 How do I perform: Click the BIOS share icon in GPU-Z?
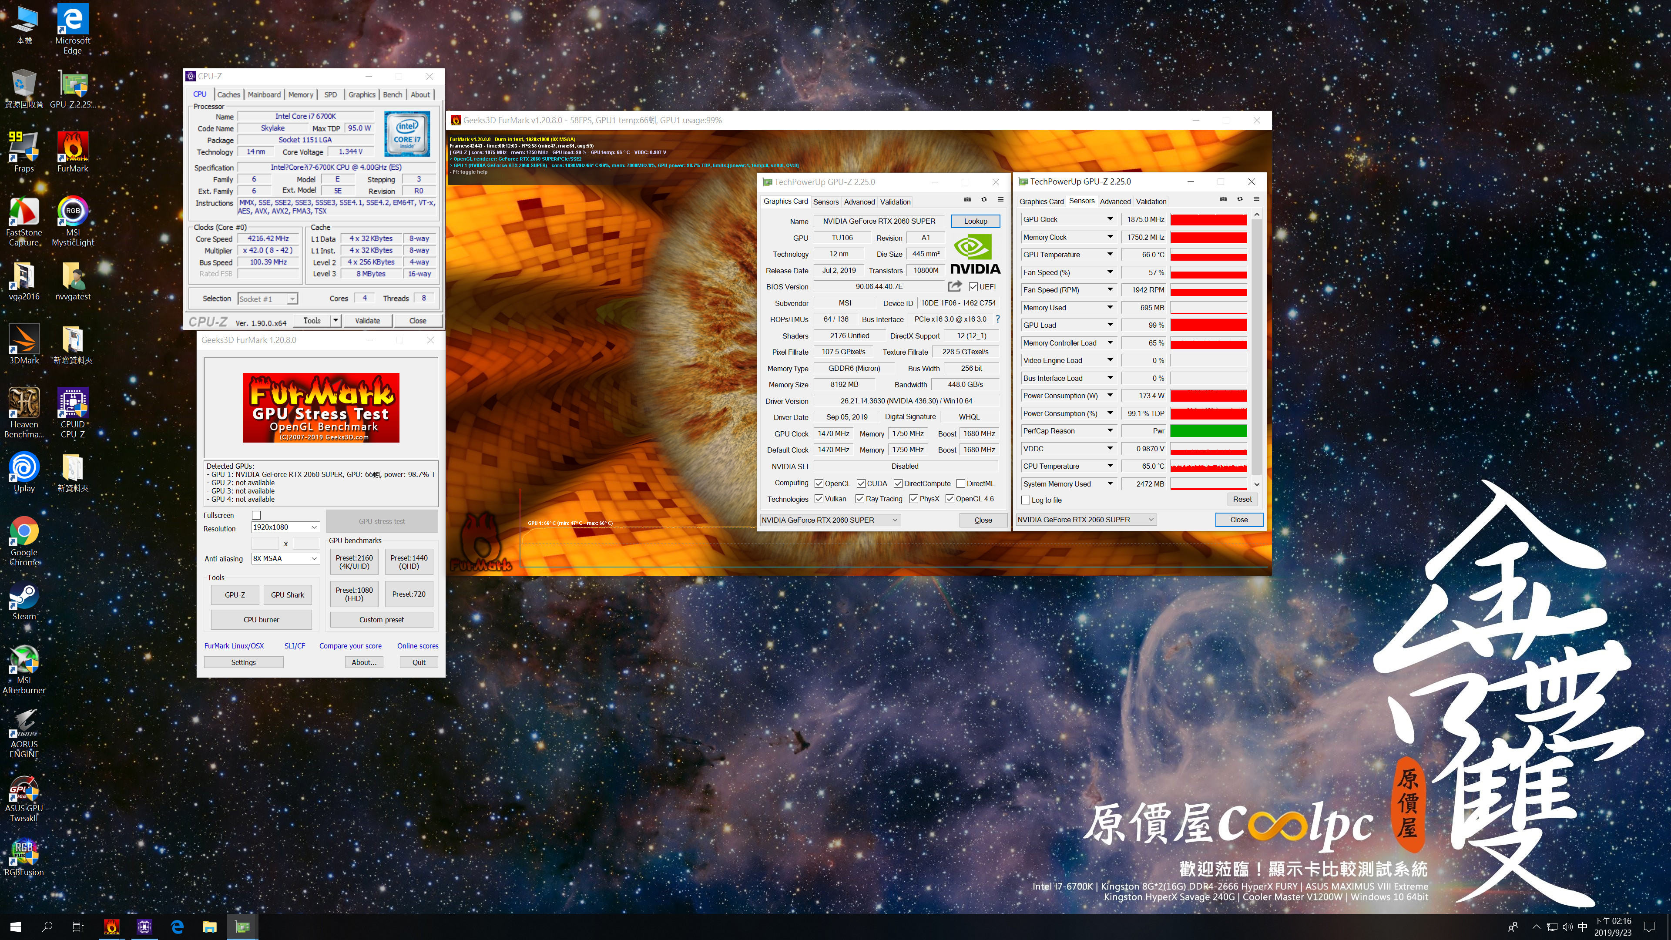955,286
